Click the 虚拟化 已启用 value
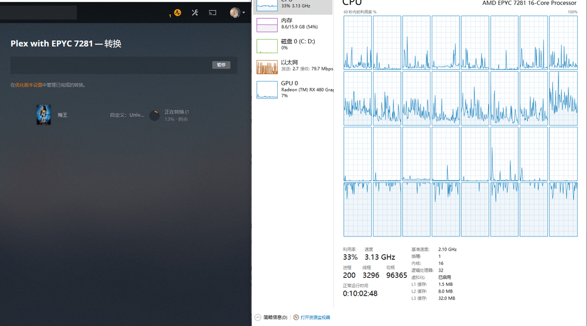This screenshot has width=587, height=326. (x=445, y=277)
